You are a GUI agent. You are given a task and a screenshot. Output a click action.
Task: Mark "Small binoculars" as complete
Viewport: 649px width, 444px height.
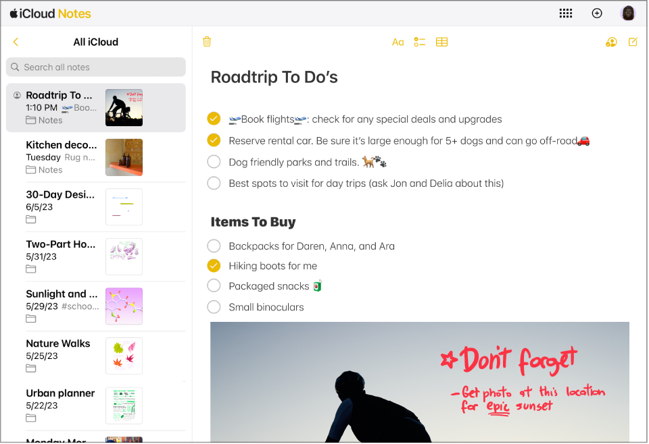[x=214, y=306]
